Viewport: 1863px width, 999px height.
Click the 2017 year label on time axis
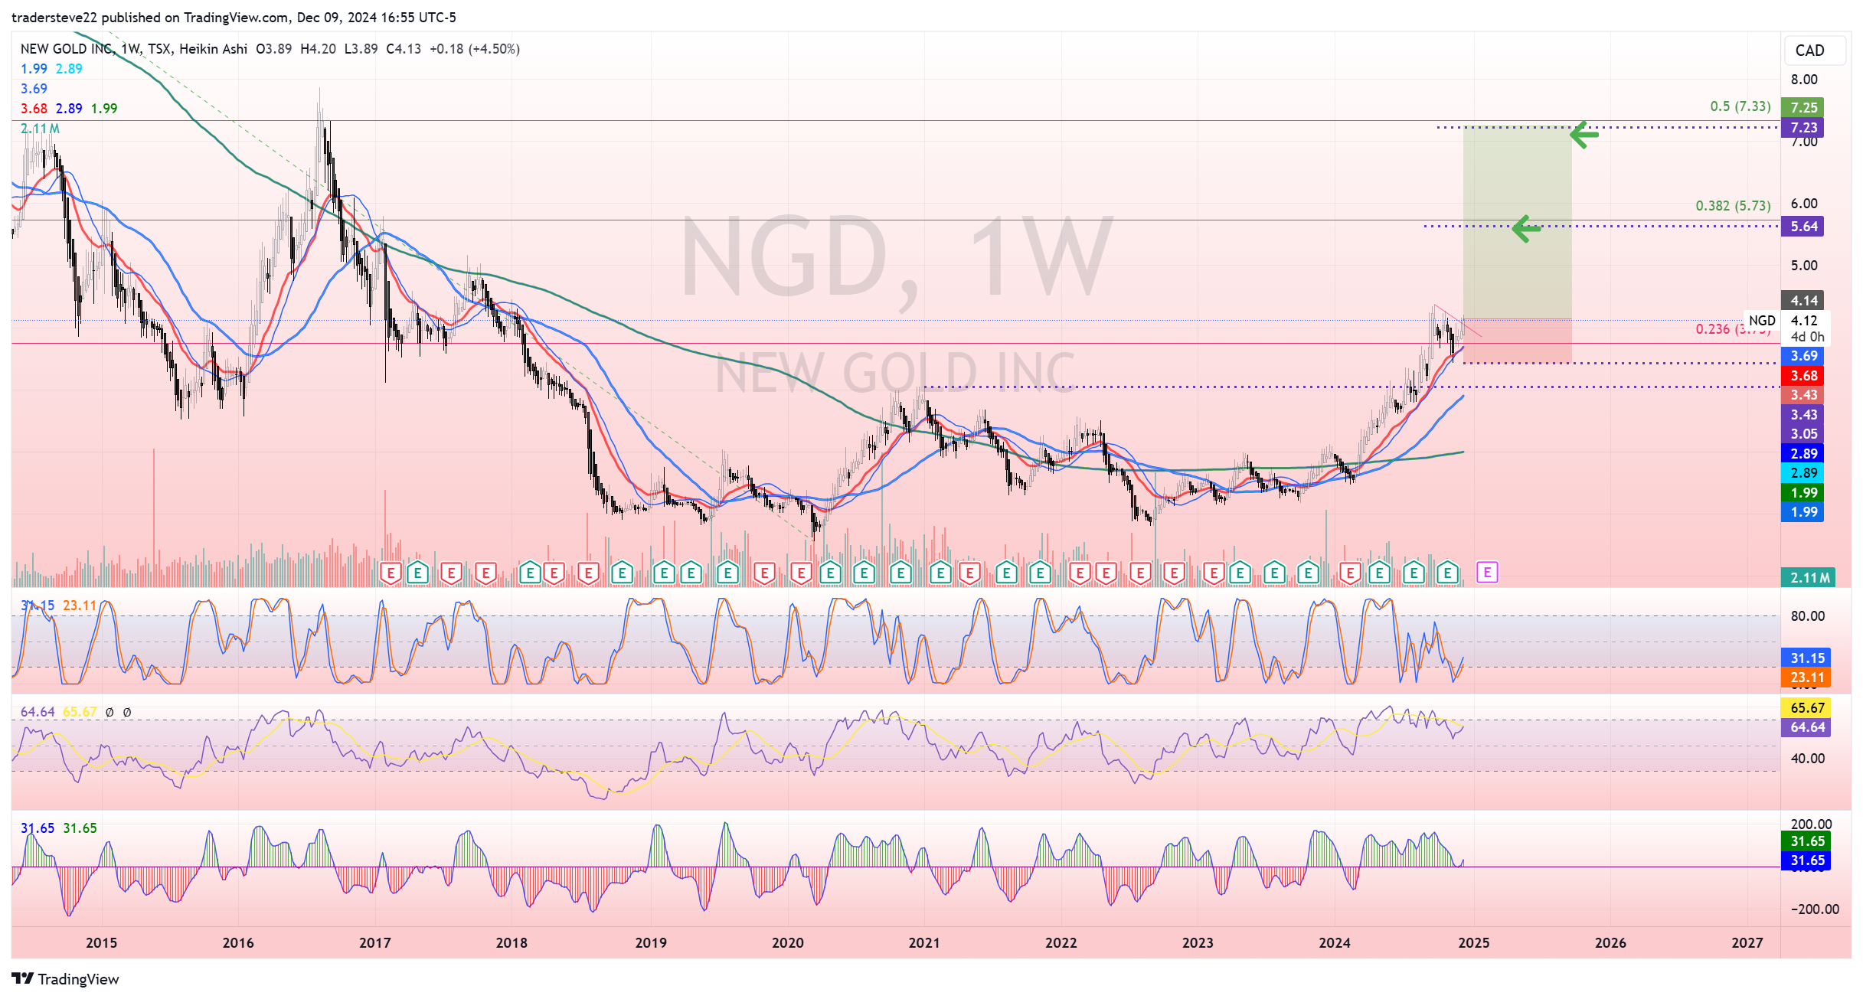coord(375,943)
